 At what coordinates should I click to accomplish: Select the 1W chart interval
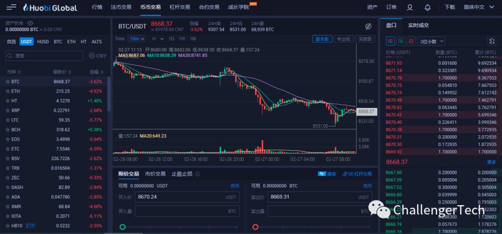pos(182,39)
